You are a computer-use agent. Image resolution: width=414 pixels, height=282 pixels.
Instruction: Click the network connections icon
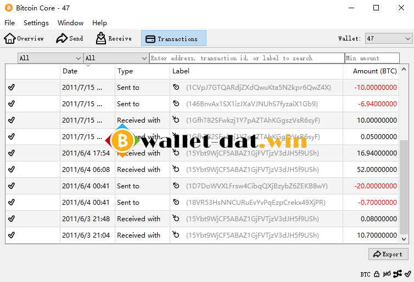tap(398, 274)
